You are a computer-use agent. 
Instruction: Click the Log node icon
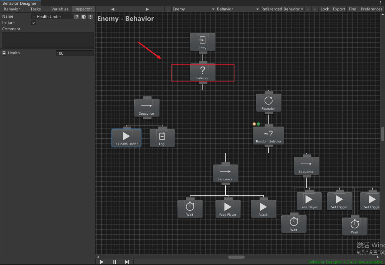coord(162,135)
